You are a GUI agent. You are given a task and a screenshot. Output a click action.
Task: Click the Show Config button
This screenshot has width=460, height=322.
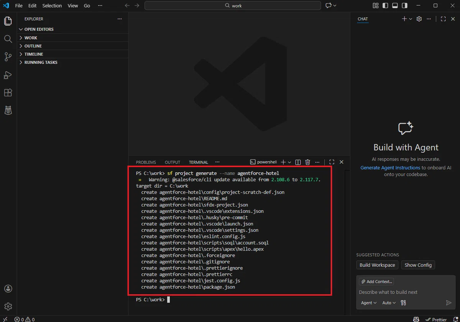[418, 265]
